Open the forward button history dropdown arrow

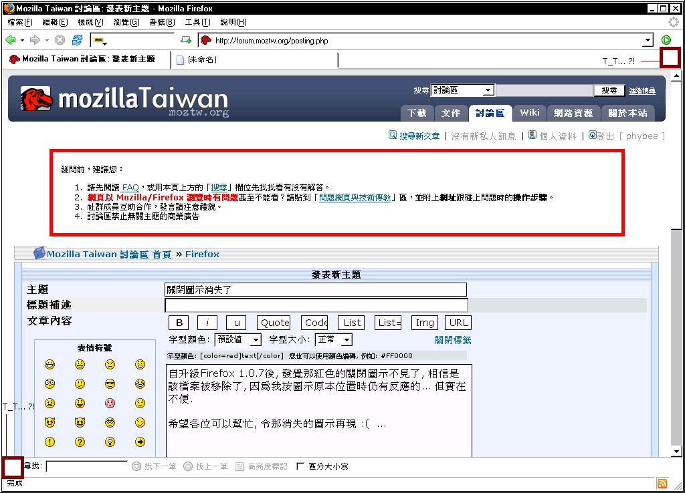pos(47,41)
